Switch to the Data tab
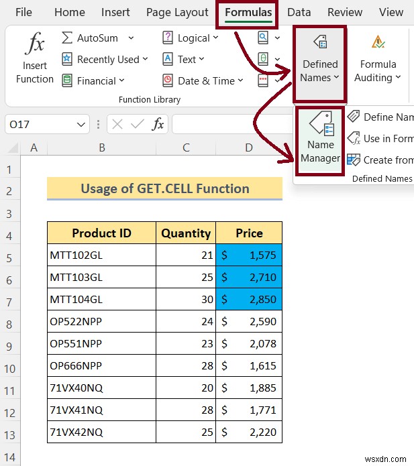Image resolution: width=414 pixels, height=466 pixels. 299,12
